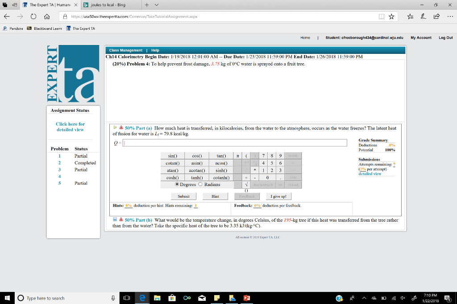Click the Submit button
The image size is (457, 304).
(183, 196)
